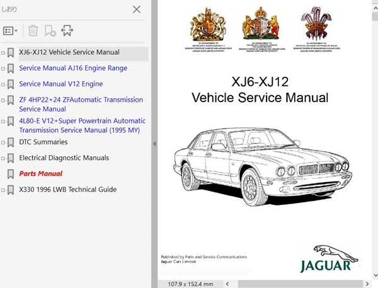This screenshot has height=288, width=378.
Task: Click the find current bookmark icon
Action: (x=67, y=31)
